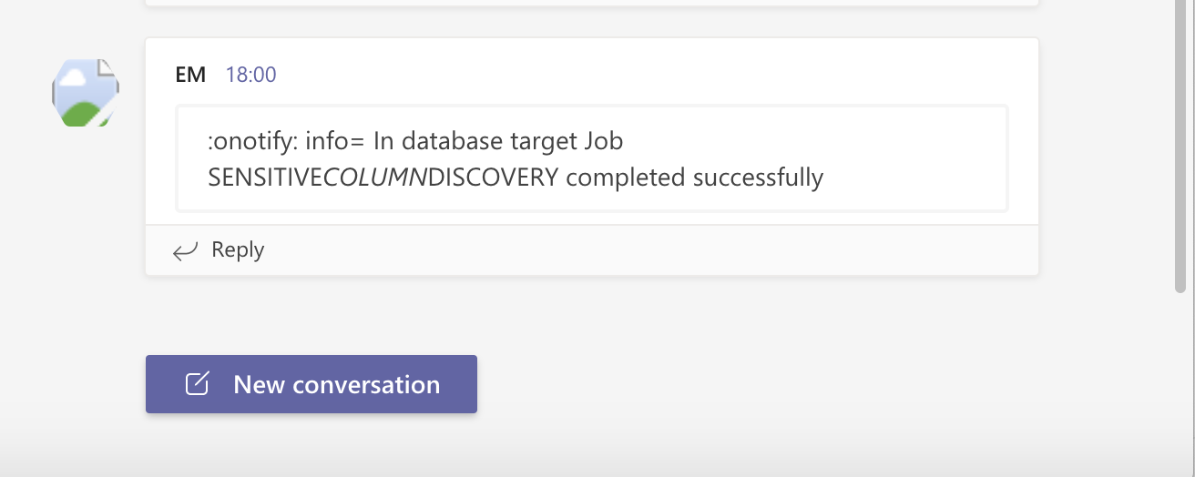Click blank space inside the message box, right side

[911, 159]
